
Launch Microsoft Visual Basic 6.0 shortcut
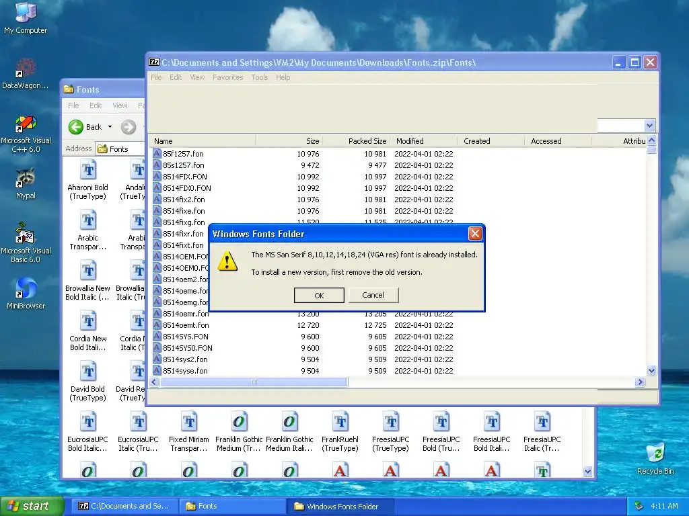point(26,243)
